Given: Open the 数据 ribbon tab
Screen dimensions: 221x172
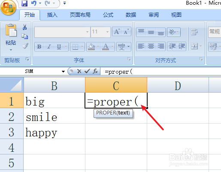Looking at the screenshot, I should pos(131,15).
